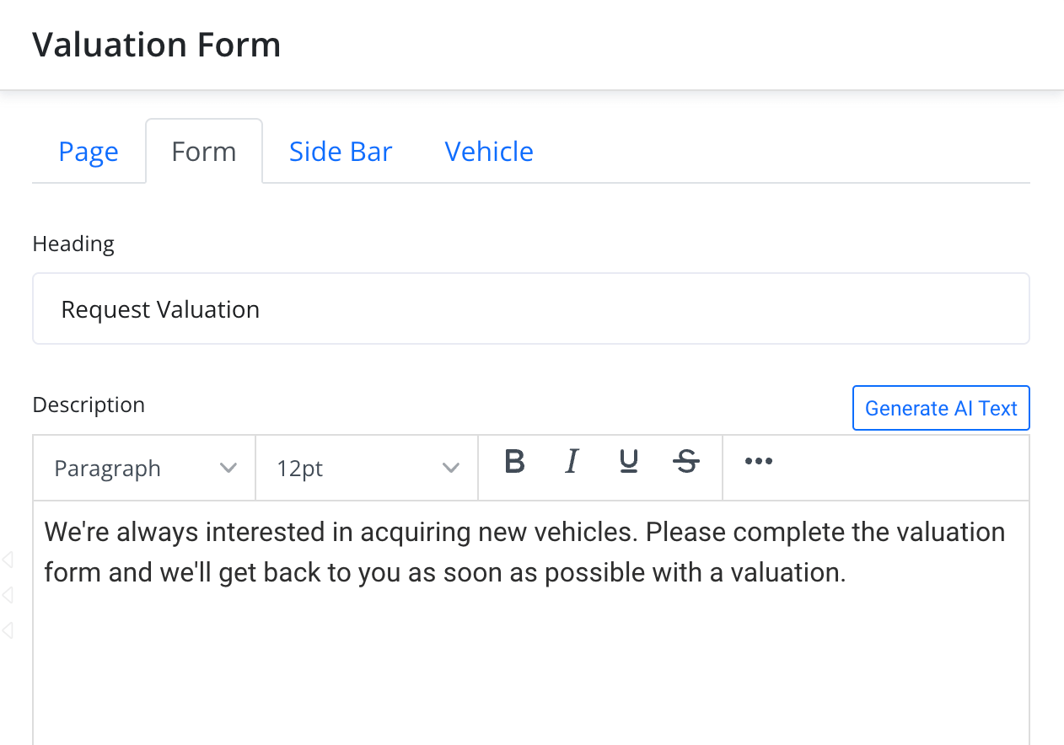
Task: Open the 12pt font size dropdown
Action: point(367,469)
